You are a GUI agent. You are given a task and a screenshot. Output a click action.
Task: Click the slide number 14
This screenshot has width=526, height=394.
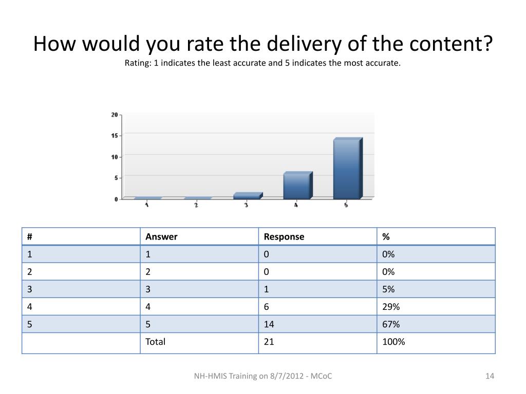coord(490,376)
